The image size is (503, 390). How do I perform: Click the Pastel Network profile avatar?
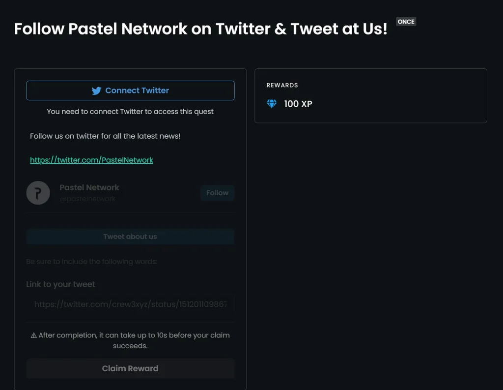pyautogui.click(x=38, y=193)
